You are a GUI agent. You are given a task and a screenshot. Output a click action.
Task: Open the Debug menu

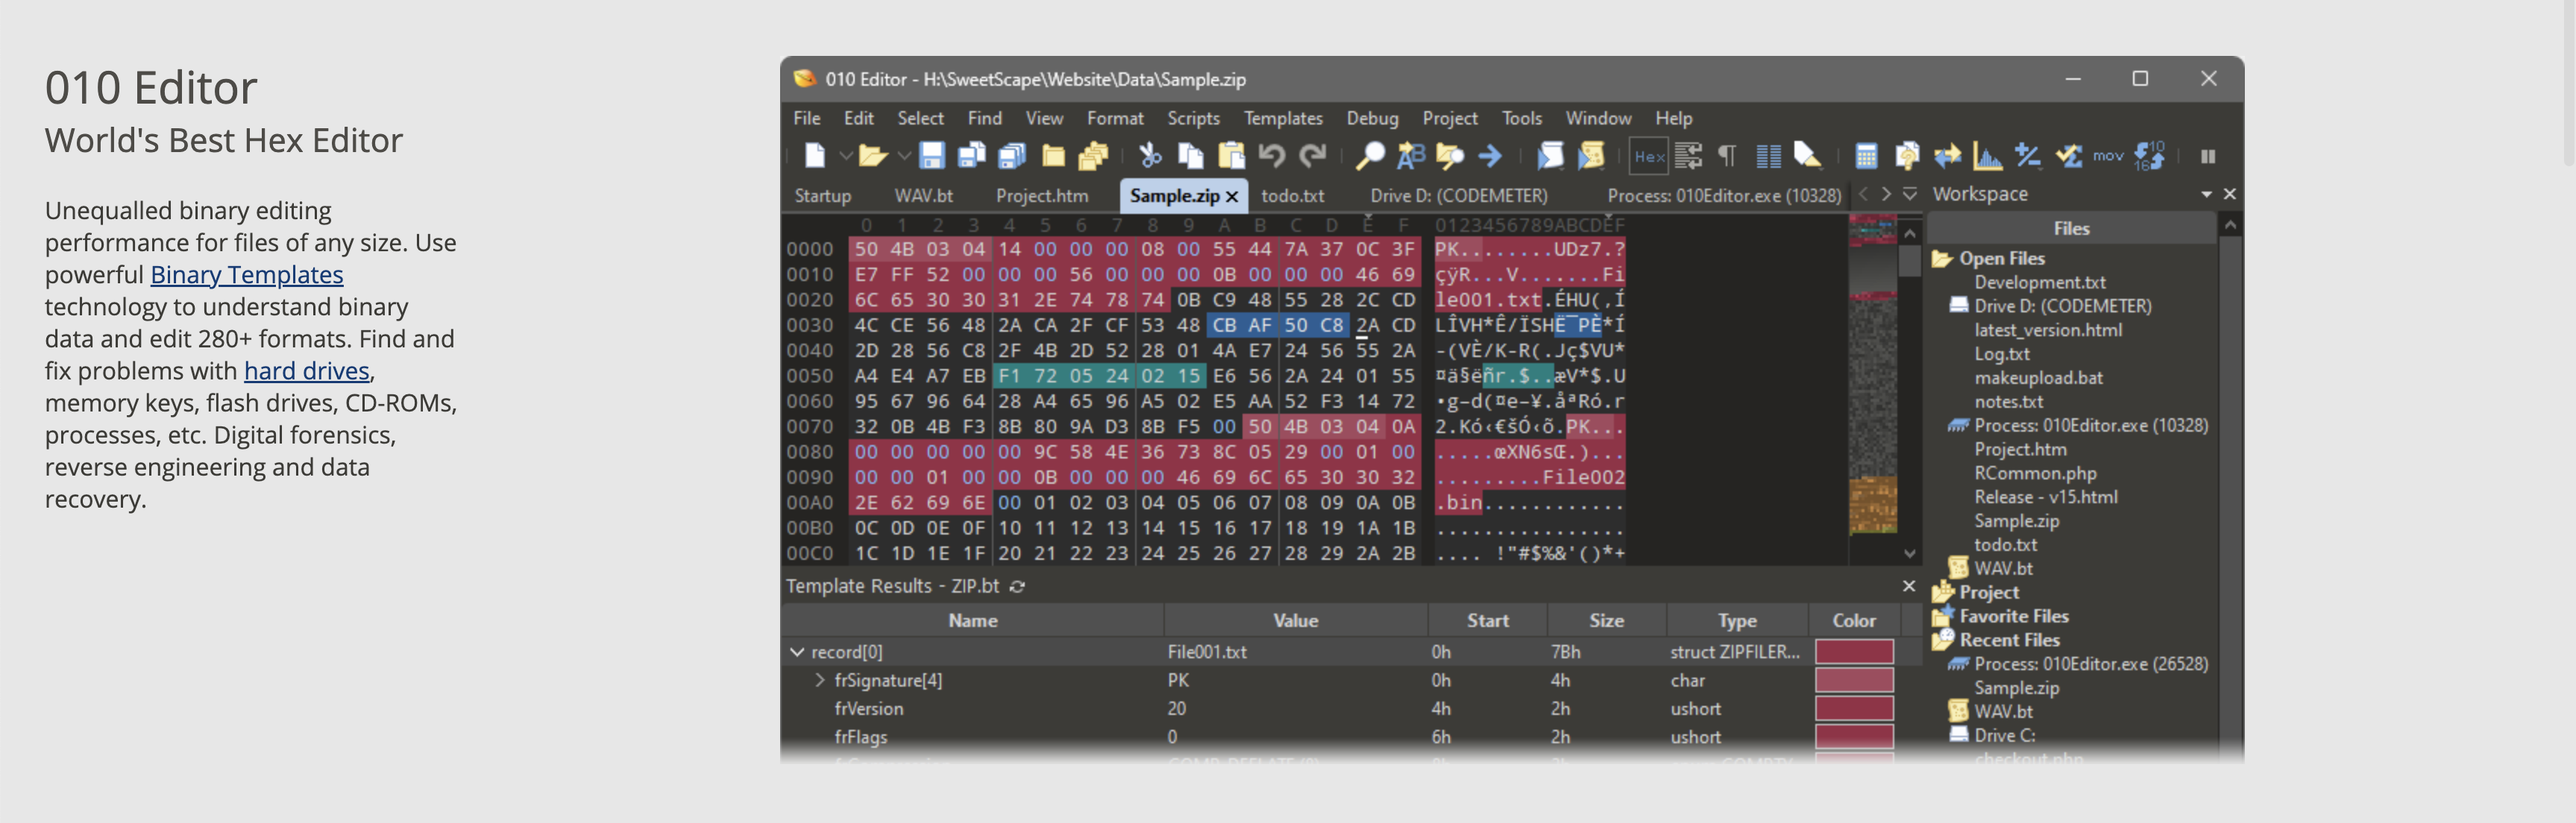click(1372, 118)
